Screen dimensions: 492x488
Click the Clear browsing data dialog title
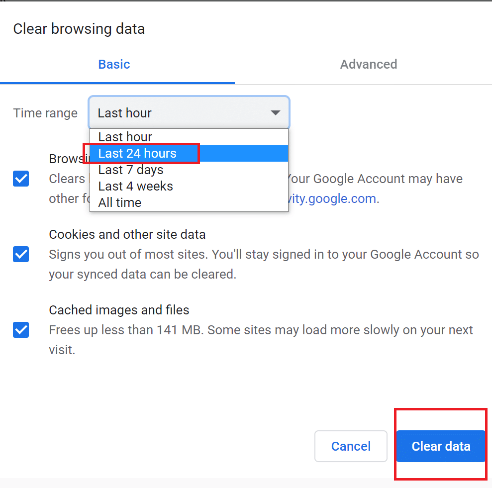(x=79, y=29)
